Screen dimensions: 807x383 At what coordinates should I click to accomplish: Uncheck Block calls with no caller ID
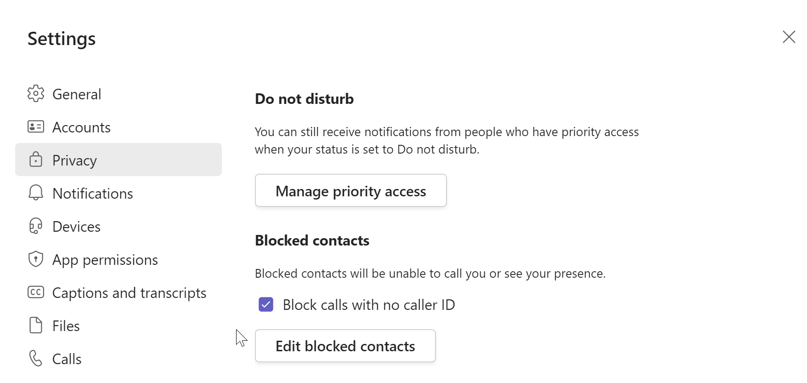tap(266, 304)
